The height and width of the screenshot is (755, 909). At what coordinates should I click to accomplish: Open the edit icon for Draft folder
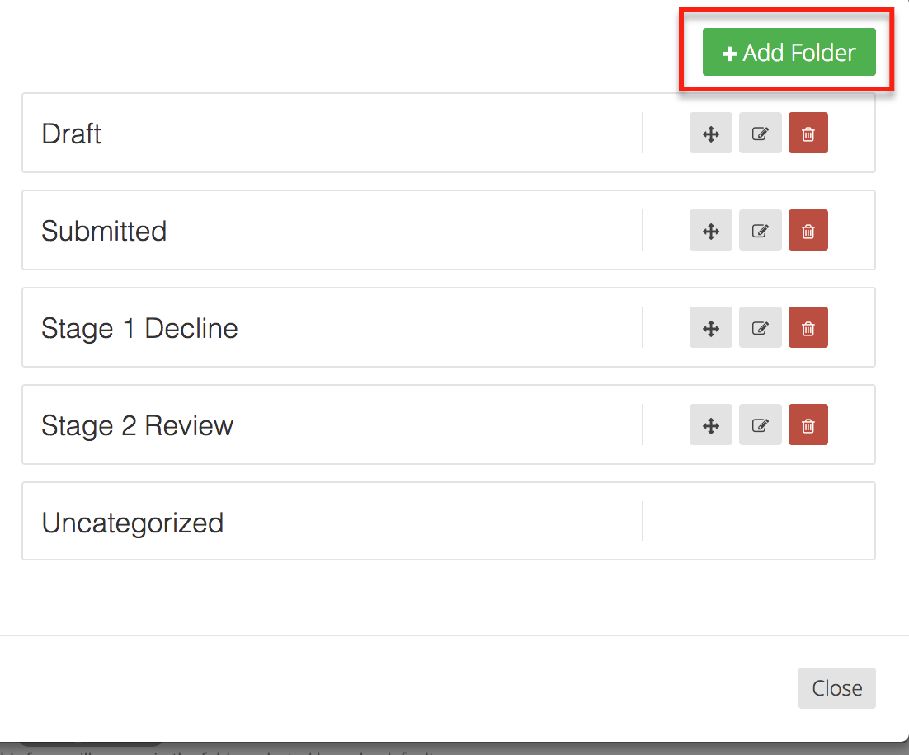click(760, 133)
